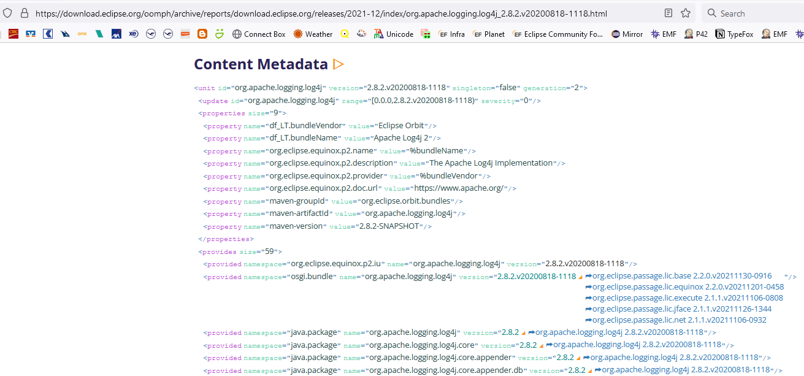Expand triangle beside org.apache.logging.log4j.core version 2.8.2
The width and height of the screenshot is (804, 376).
coord(541,346)
